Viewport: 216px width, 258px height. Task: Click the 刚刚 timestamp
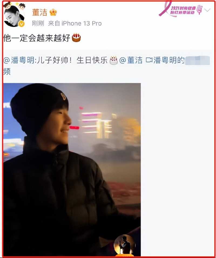point(38,23)
